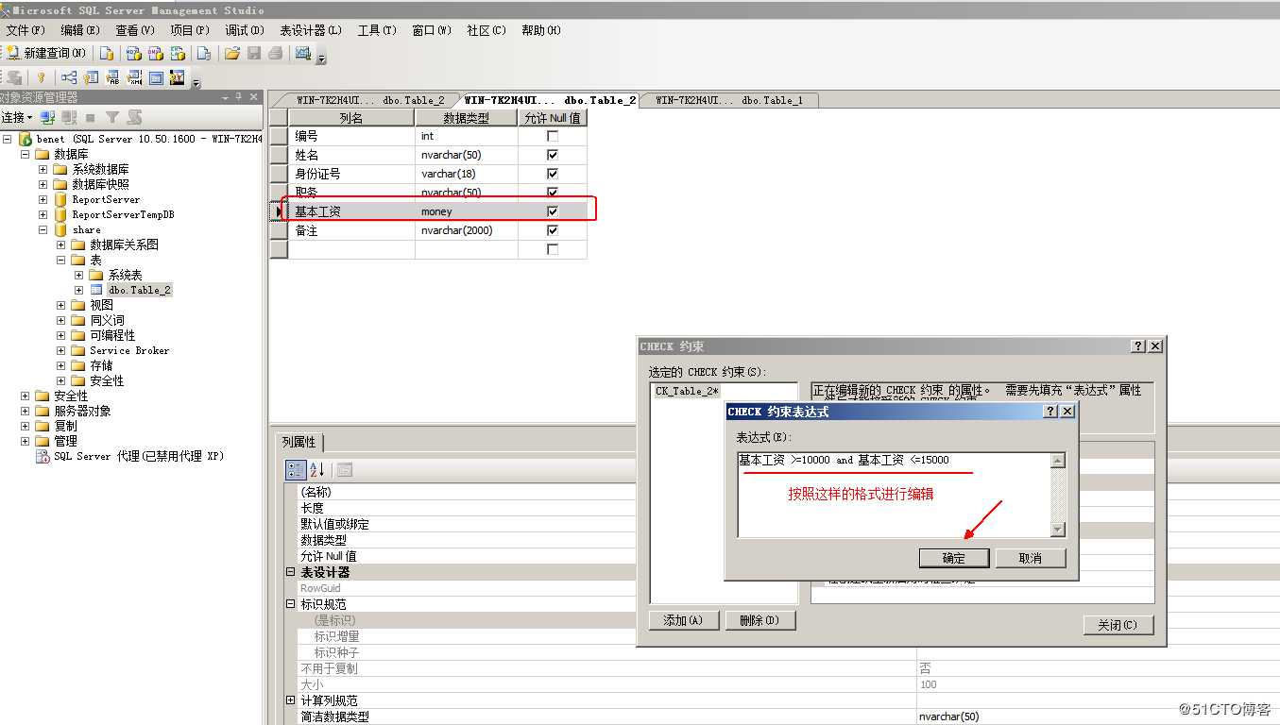The width and height of the screenshot is (1280, 725).
Task: Click scrollbar down arrow in 表达式 box
Action: (1058, 530)
